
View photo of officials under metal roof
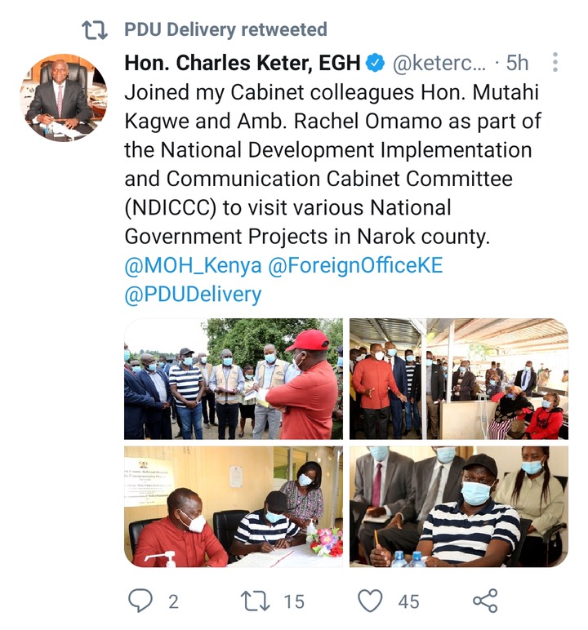(458, 379)
